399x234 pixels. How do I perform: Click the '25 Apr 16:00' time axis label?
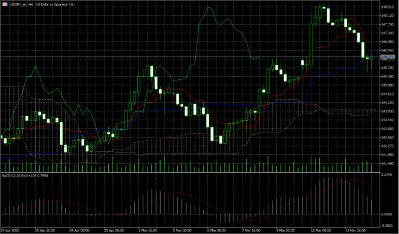point(45,230)
